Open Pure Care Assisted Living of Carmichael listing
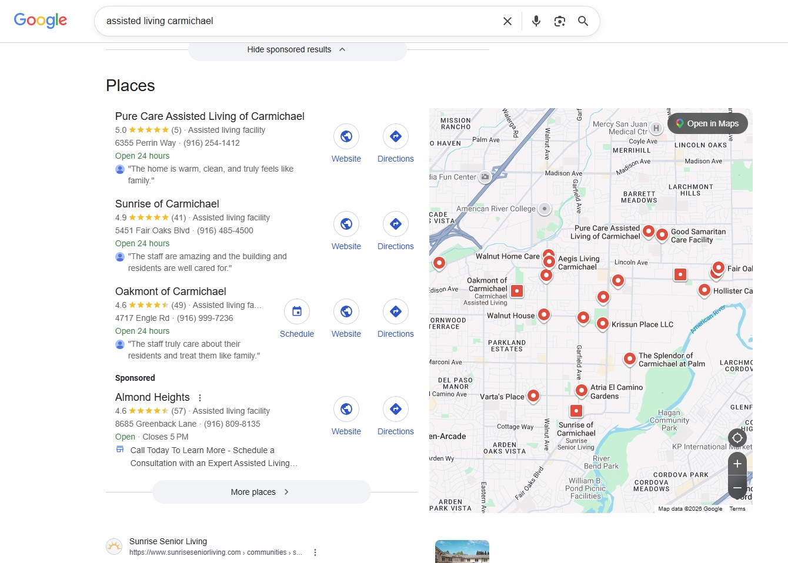This screenshot has width=788, height=563. (x=210, y=116)
